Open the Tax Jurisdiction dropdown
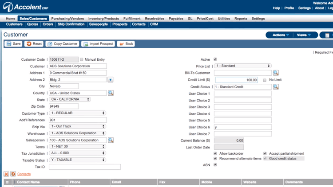The height and width of the screenshot is (187, 333). 78,153
